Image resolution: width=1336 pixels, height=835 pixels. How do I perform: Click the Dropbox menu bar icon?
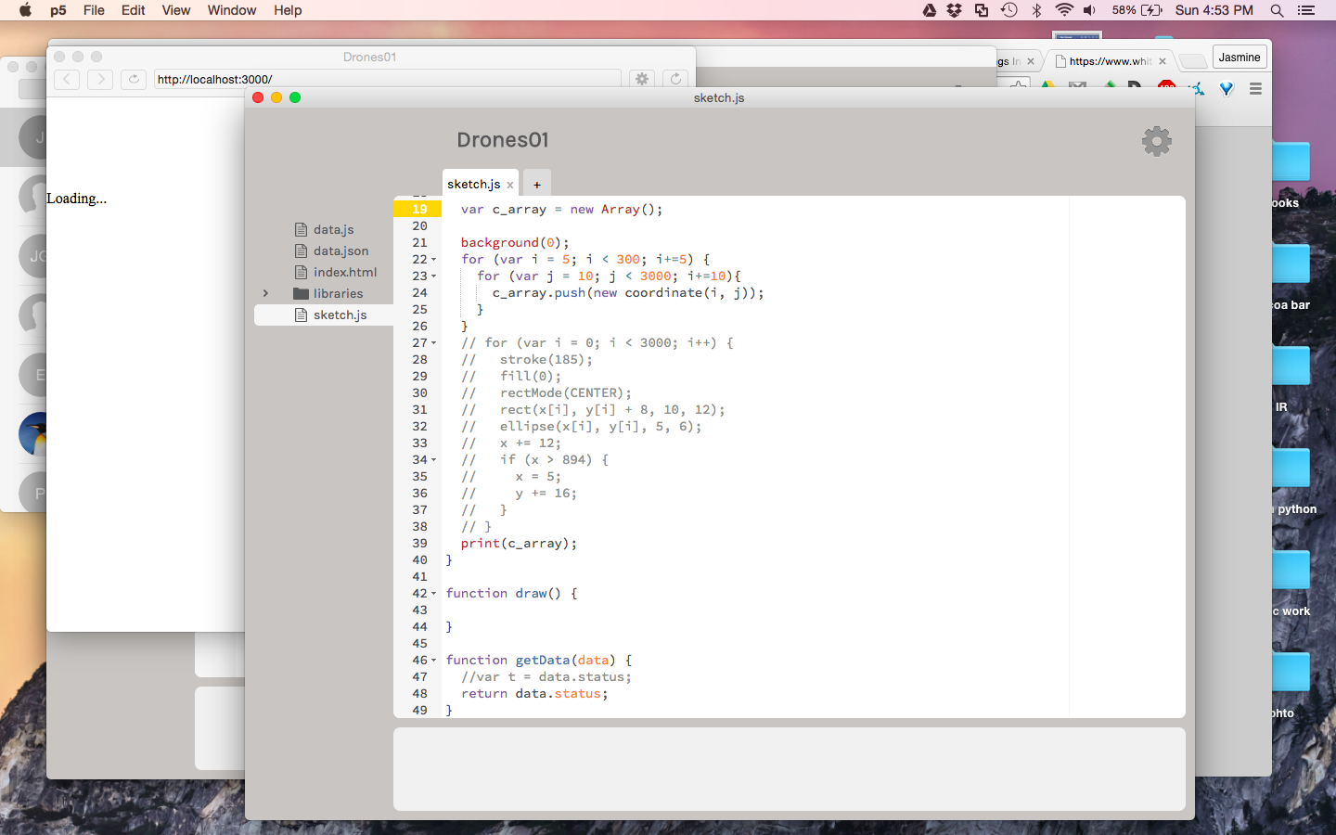tap(955, 10)
